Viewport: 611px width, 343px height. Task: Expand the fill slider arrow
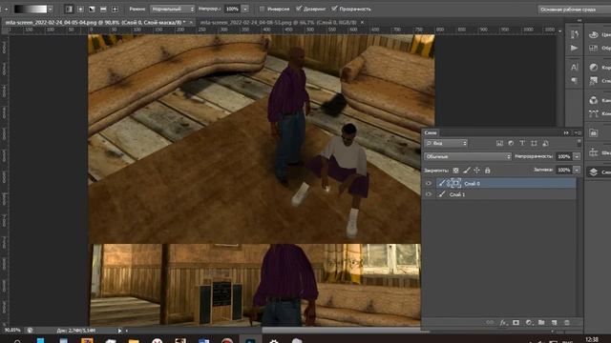pos(577,170)
